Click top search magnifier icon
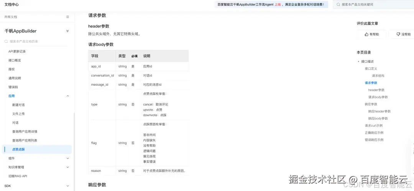414x191 pixels. (x=338, y=5)
